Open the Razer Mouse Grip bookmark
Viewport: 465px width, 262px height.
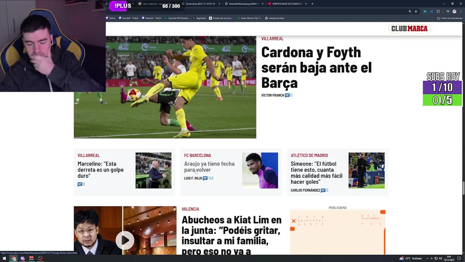click(x=249, y=18)
